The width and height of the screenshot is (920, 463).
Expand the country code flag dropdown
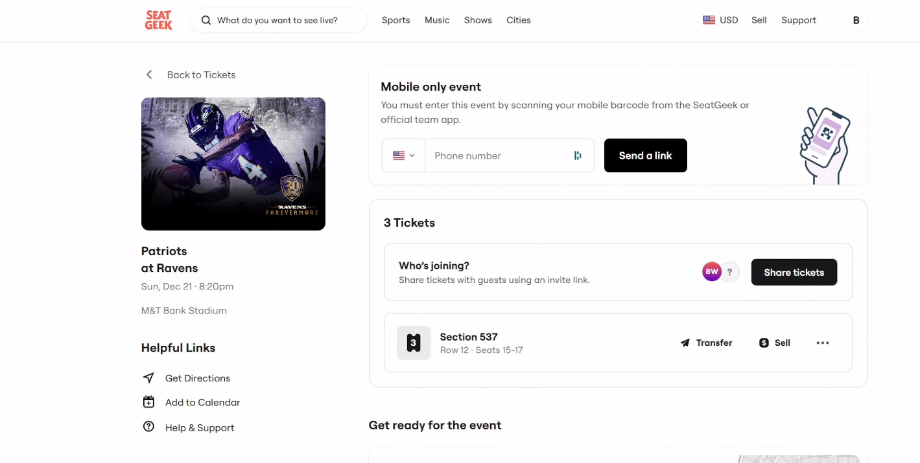(x=403, y=155)
